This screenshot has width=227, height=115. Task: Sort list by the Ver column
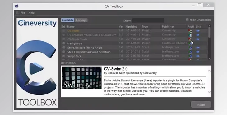(x=121, y=27)
